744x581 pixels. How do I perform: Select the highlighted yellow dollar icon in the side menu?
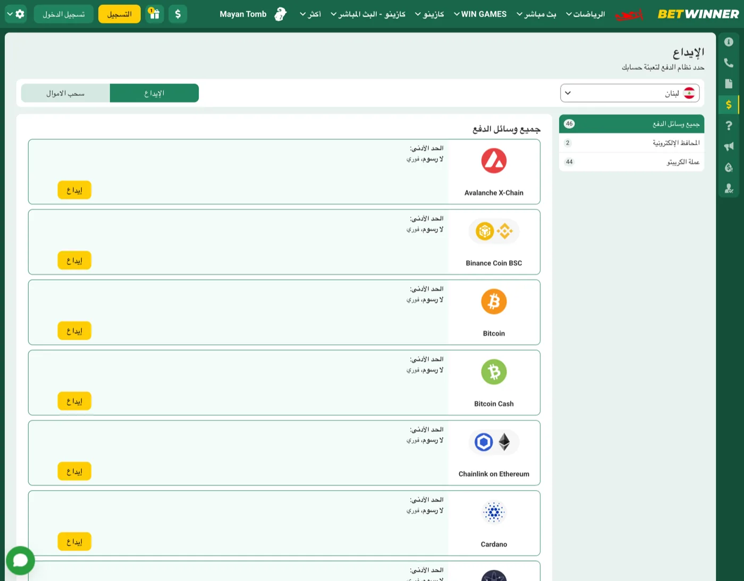click(729, 105)
